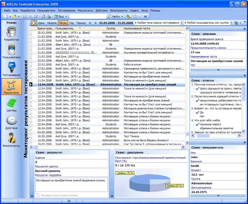Toggle the Год period button

click(x=72, y=23)
